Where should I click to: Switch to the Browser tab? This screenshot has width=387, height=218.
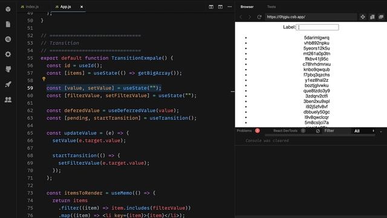(x=247, y=7)
